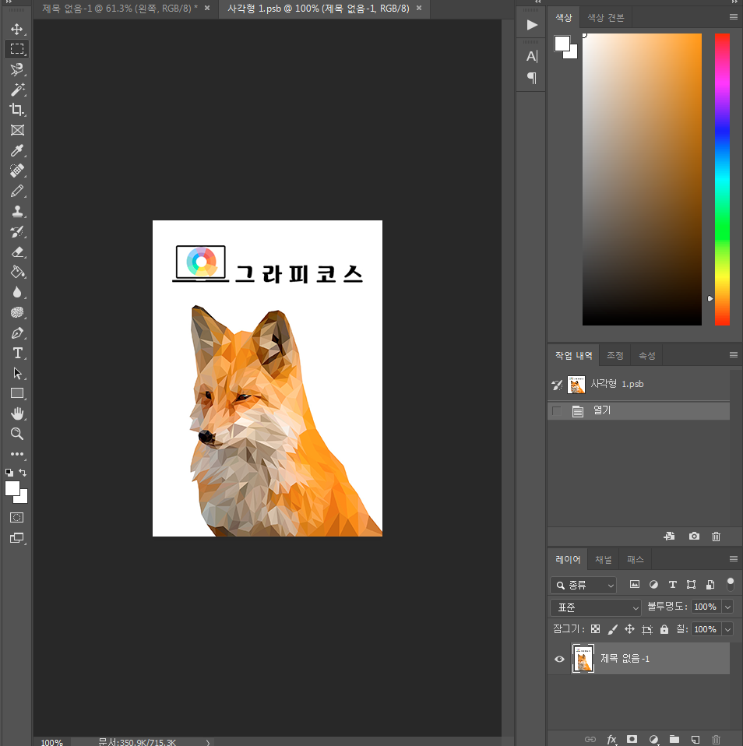
Task: Open the Edit Toolbar three-dots menu
Action: (x=17, y=454)
